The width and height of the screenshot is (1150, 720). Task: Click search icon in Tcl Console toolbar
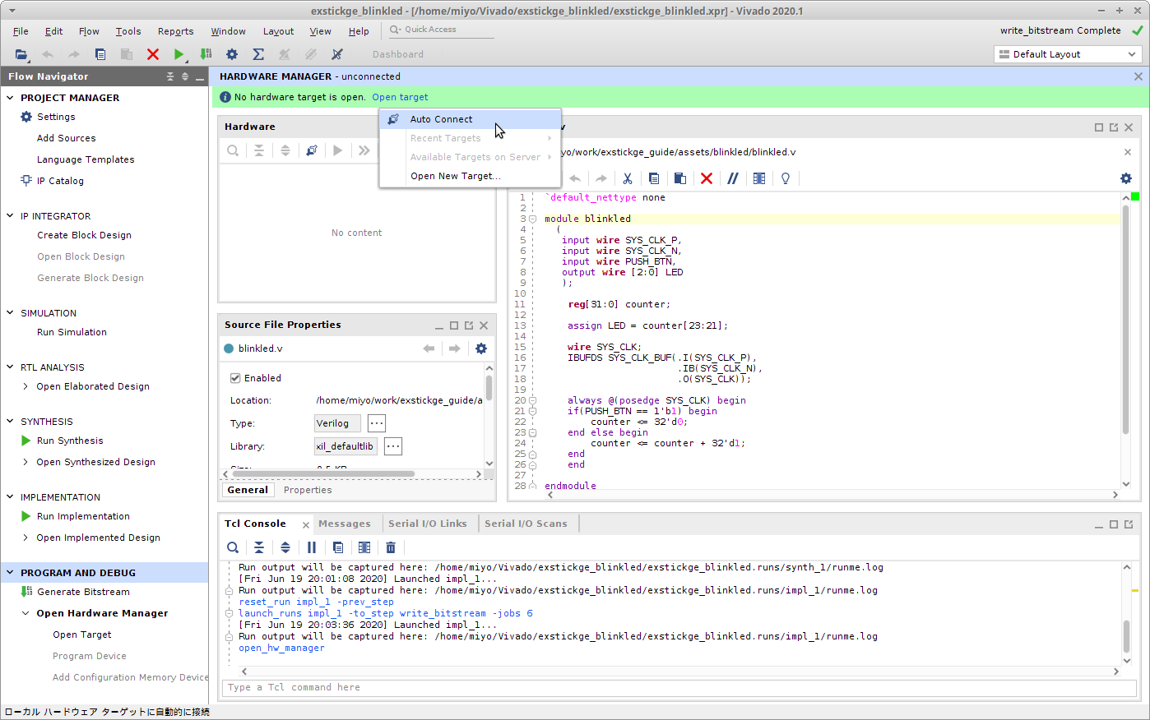233,547
